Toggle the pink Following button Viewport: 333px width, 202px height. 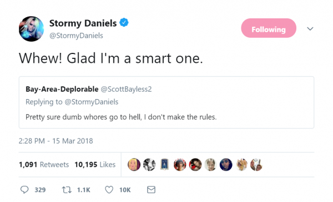coord(269,28)
